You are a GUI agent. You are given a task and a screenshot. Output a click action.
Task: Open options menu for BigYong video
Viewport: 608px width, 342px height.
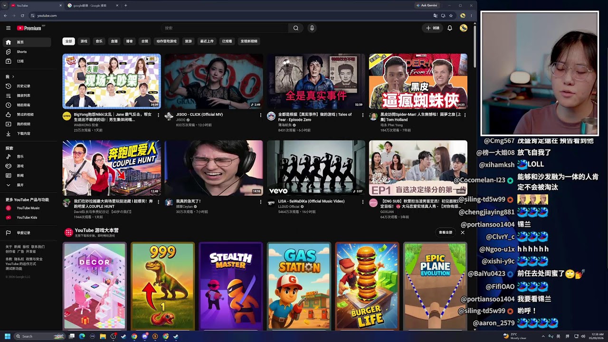158,115
